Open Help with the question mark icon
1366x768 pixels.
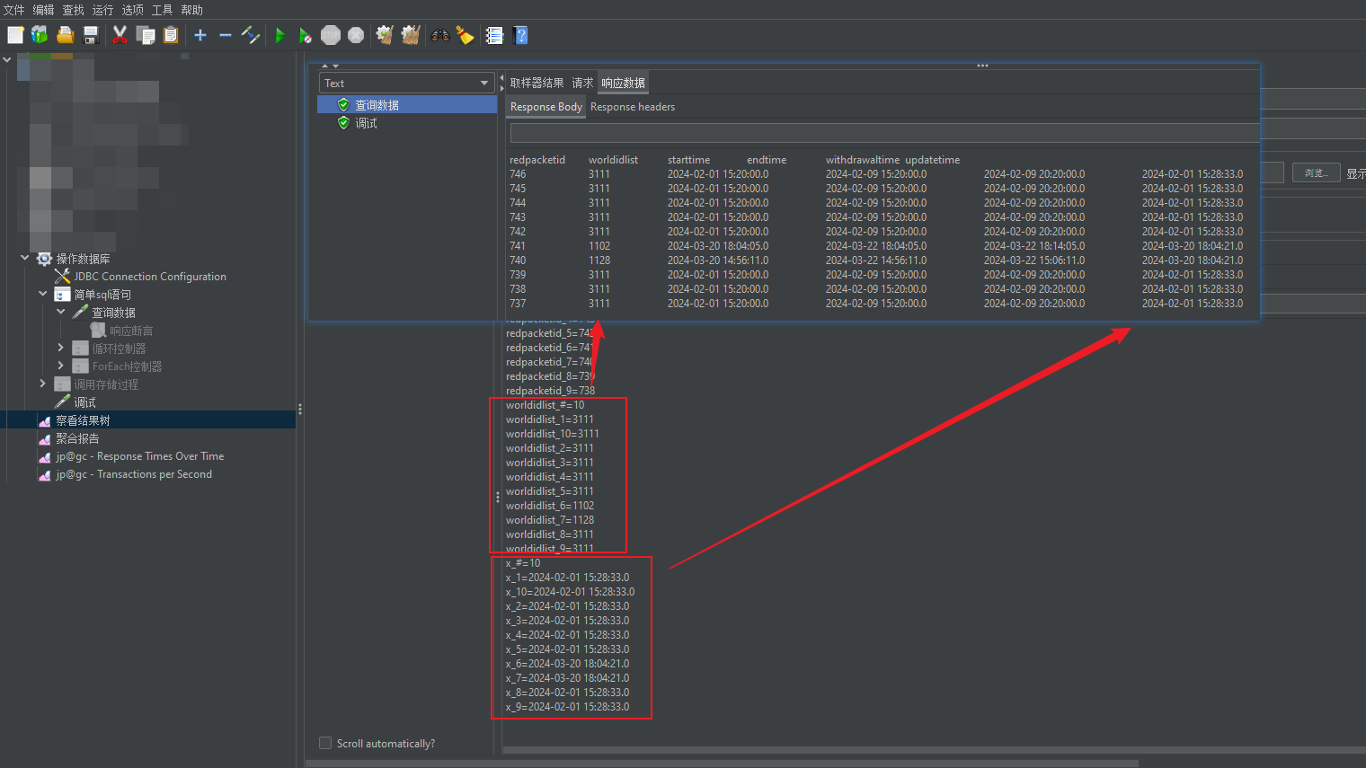click(520, 35)
